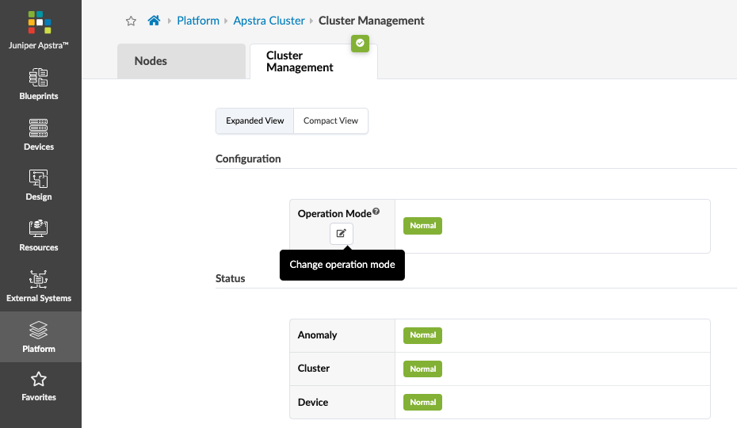Click the Change operation mode edit button
This screenshot has width=737, height=428.
[x=342, y=234]
